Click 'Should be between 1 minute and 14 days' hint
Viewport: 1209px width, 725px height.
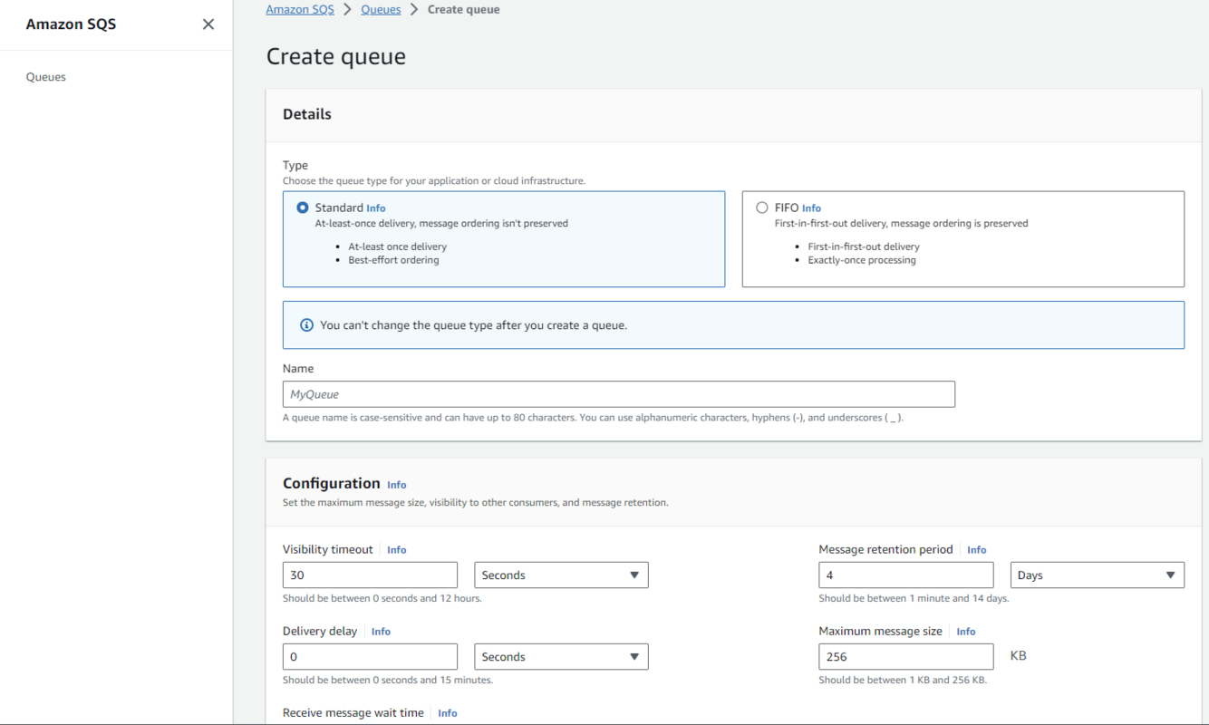pyautogui.click(x=914, y=598)
